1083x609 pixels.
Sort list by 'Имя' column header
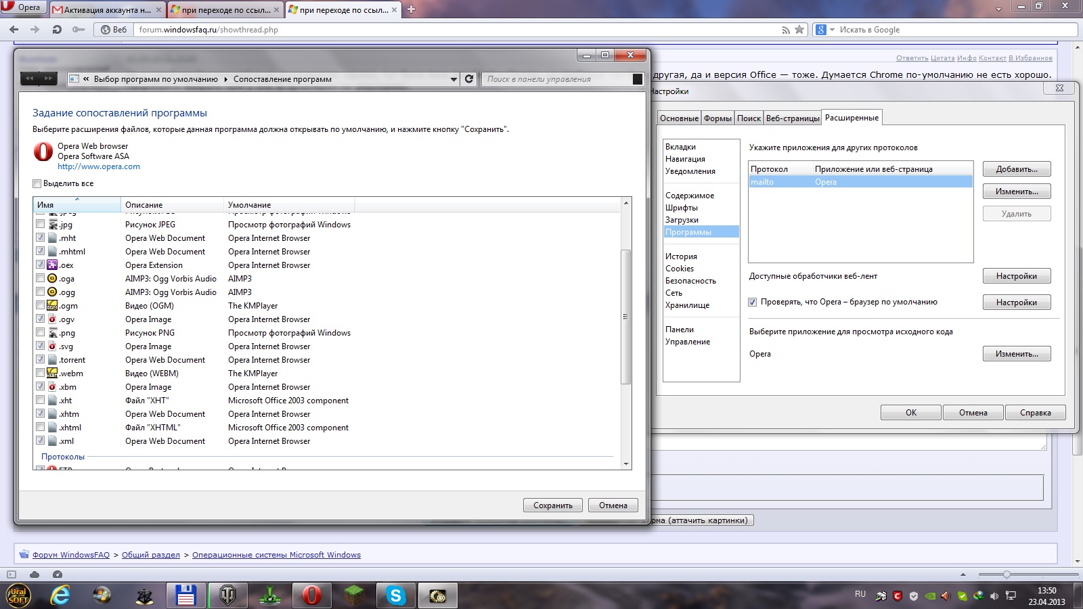pos(76,204)
